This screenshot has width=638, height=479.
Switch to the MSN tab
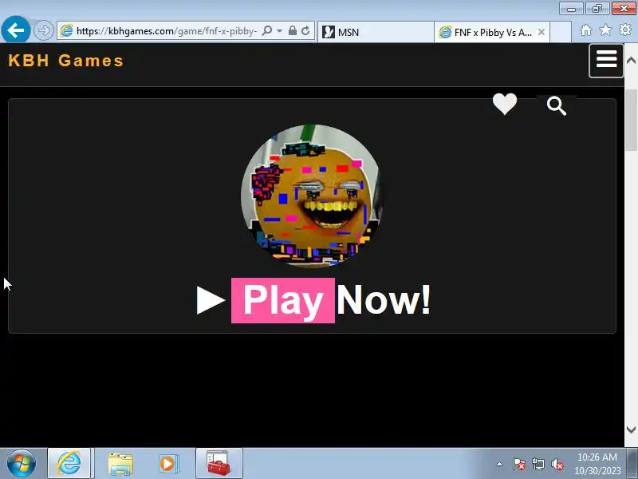coord(376,32)
